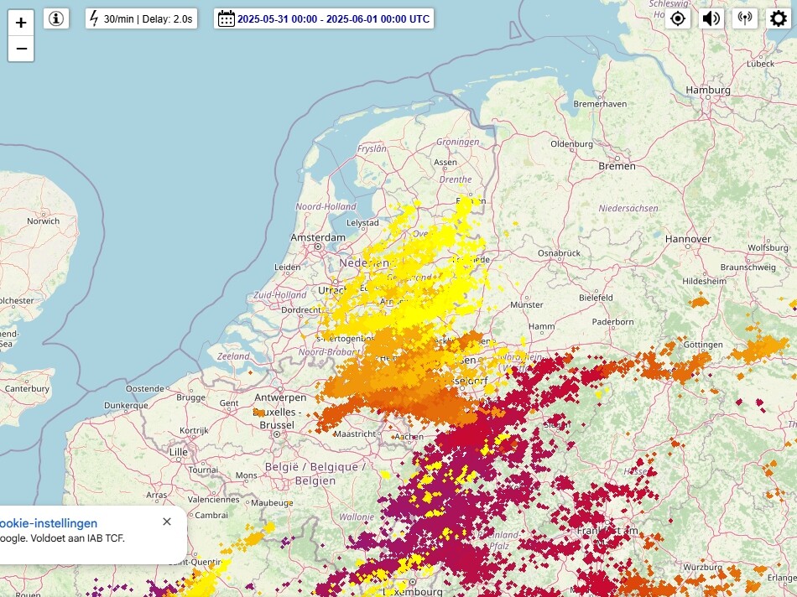Click the Bielefeld city label
The width and height of the screenshot is (797, 597).
[596, 298]
